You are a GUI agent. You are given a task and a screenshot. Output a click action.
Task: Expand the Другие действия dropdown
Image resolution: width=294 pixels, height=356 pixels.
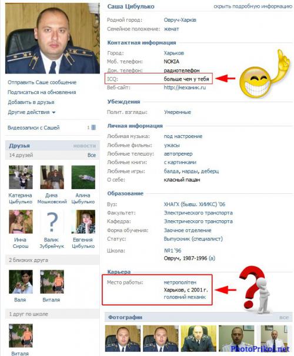click(x=32, y=112)
